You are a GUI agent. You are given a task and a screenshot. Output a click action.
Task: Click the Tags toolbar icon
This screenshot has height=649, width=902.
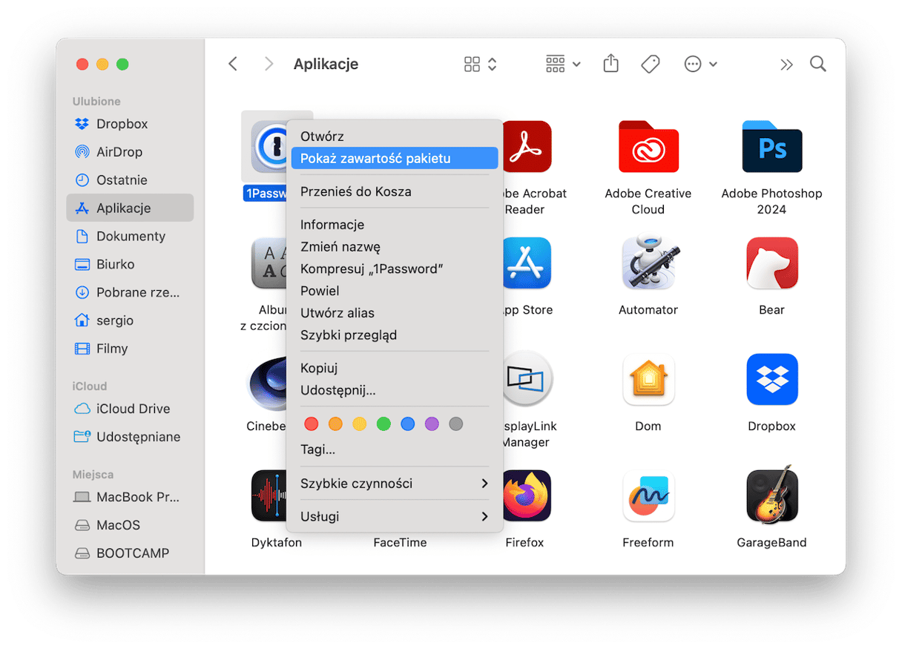pyautogui.click(x=651, y=65)
